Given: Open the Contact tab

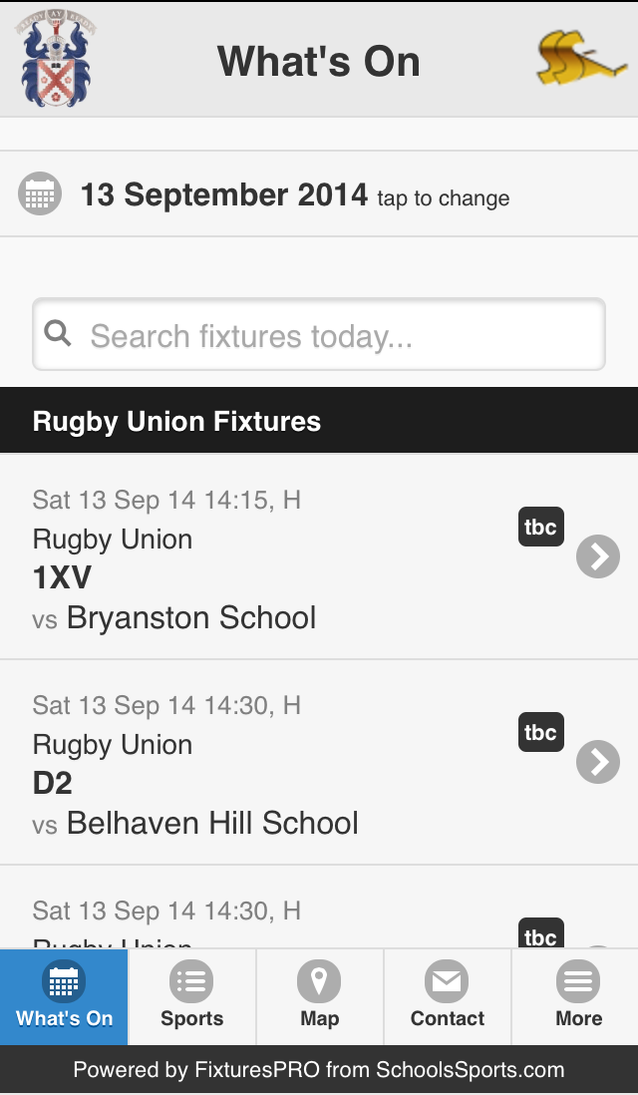Looking at the screenshot, I should tap(447, 996).
